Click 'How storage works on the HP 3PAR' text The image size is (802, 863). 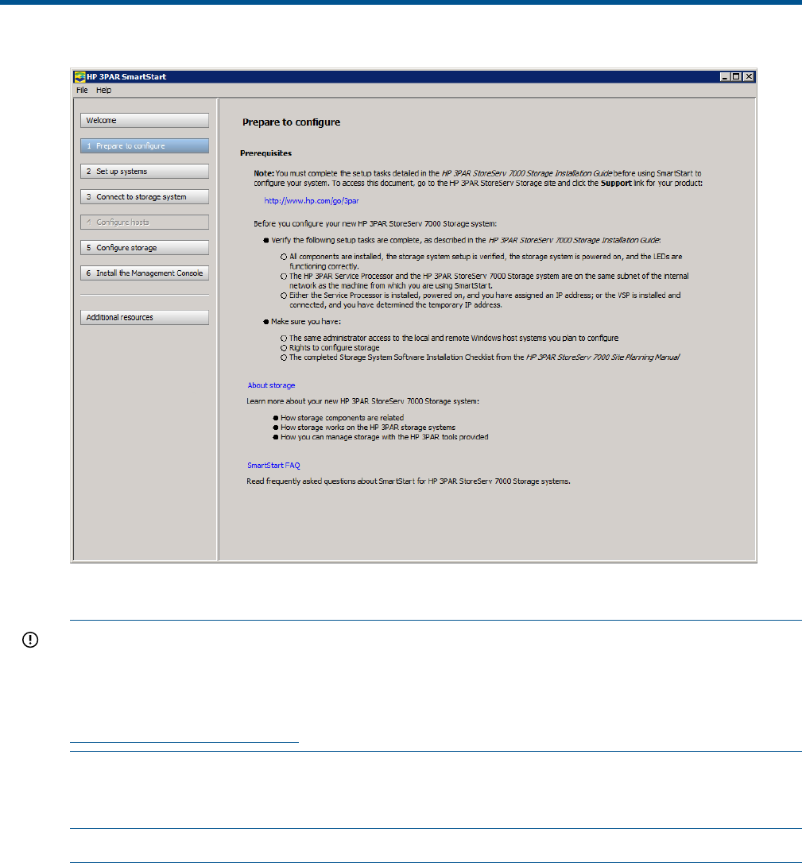[x=368, y=427]
